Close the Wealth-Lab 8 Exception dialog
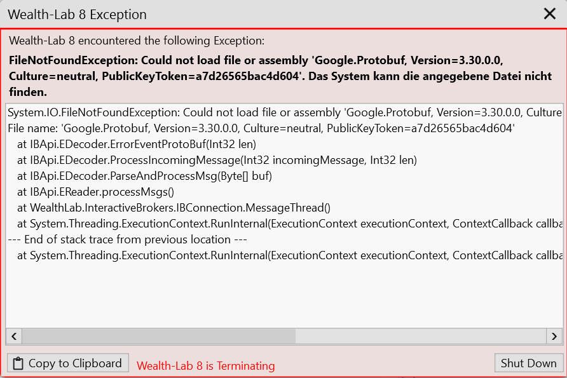The image size is (567, 378). pos(549,14)
